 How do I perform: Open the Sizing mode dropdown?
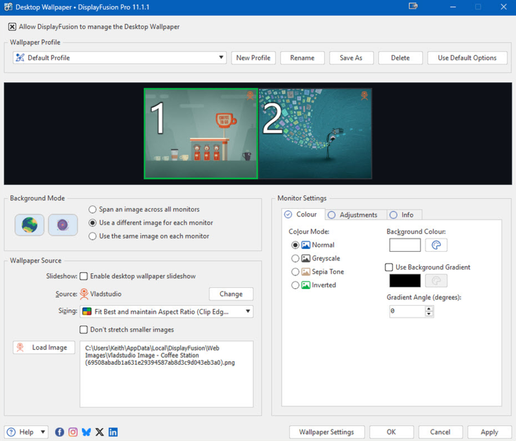pyautogui.click(x=248, y=311)
